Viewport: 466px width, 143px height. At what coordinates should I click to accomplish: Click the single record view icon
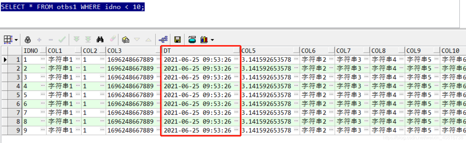point(125,40)
